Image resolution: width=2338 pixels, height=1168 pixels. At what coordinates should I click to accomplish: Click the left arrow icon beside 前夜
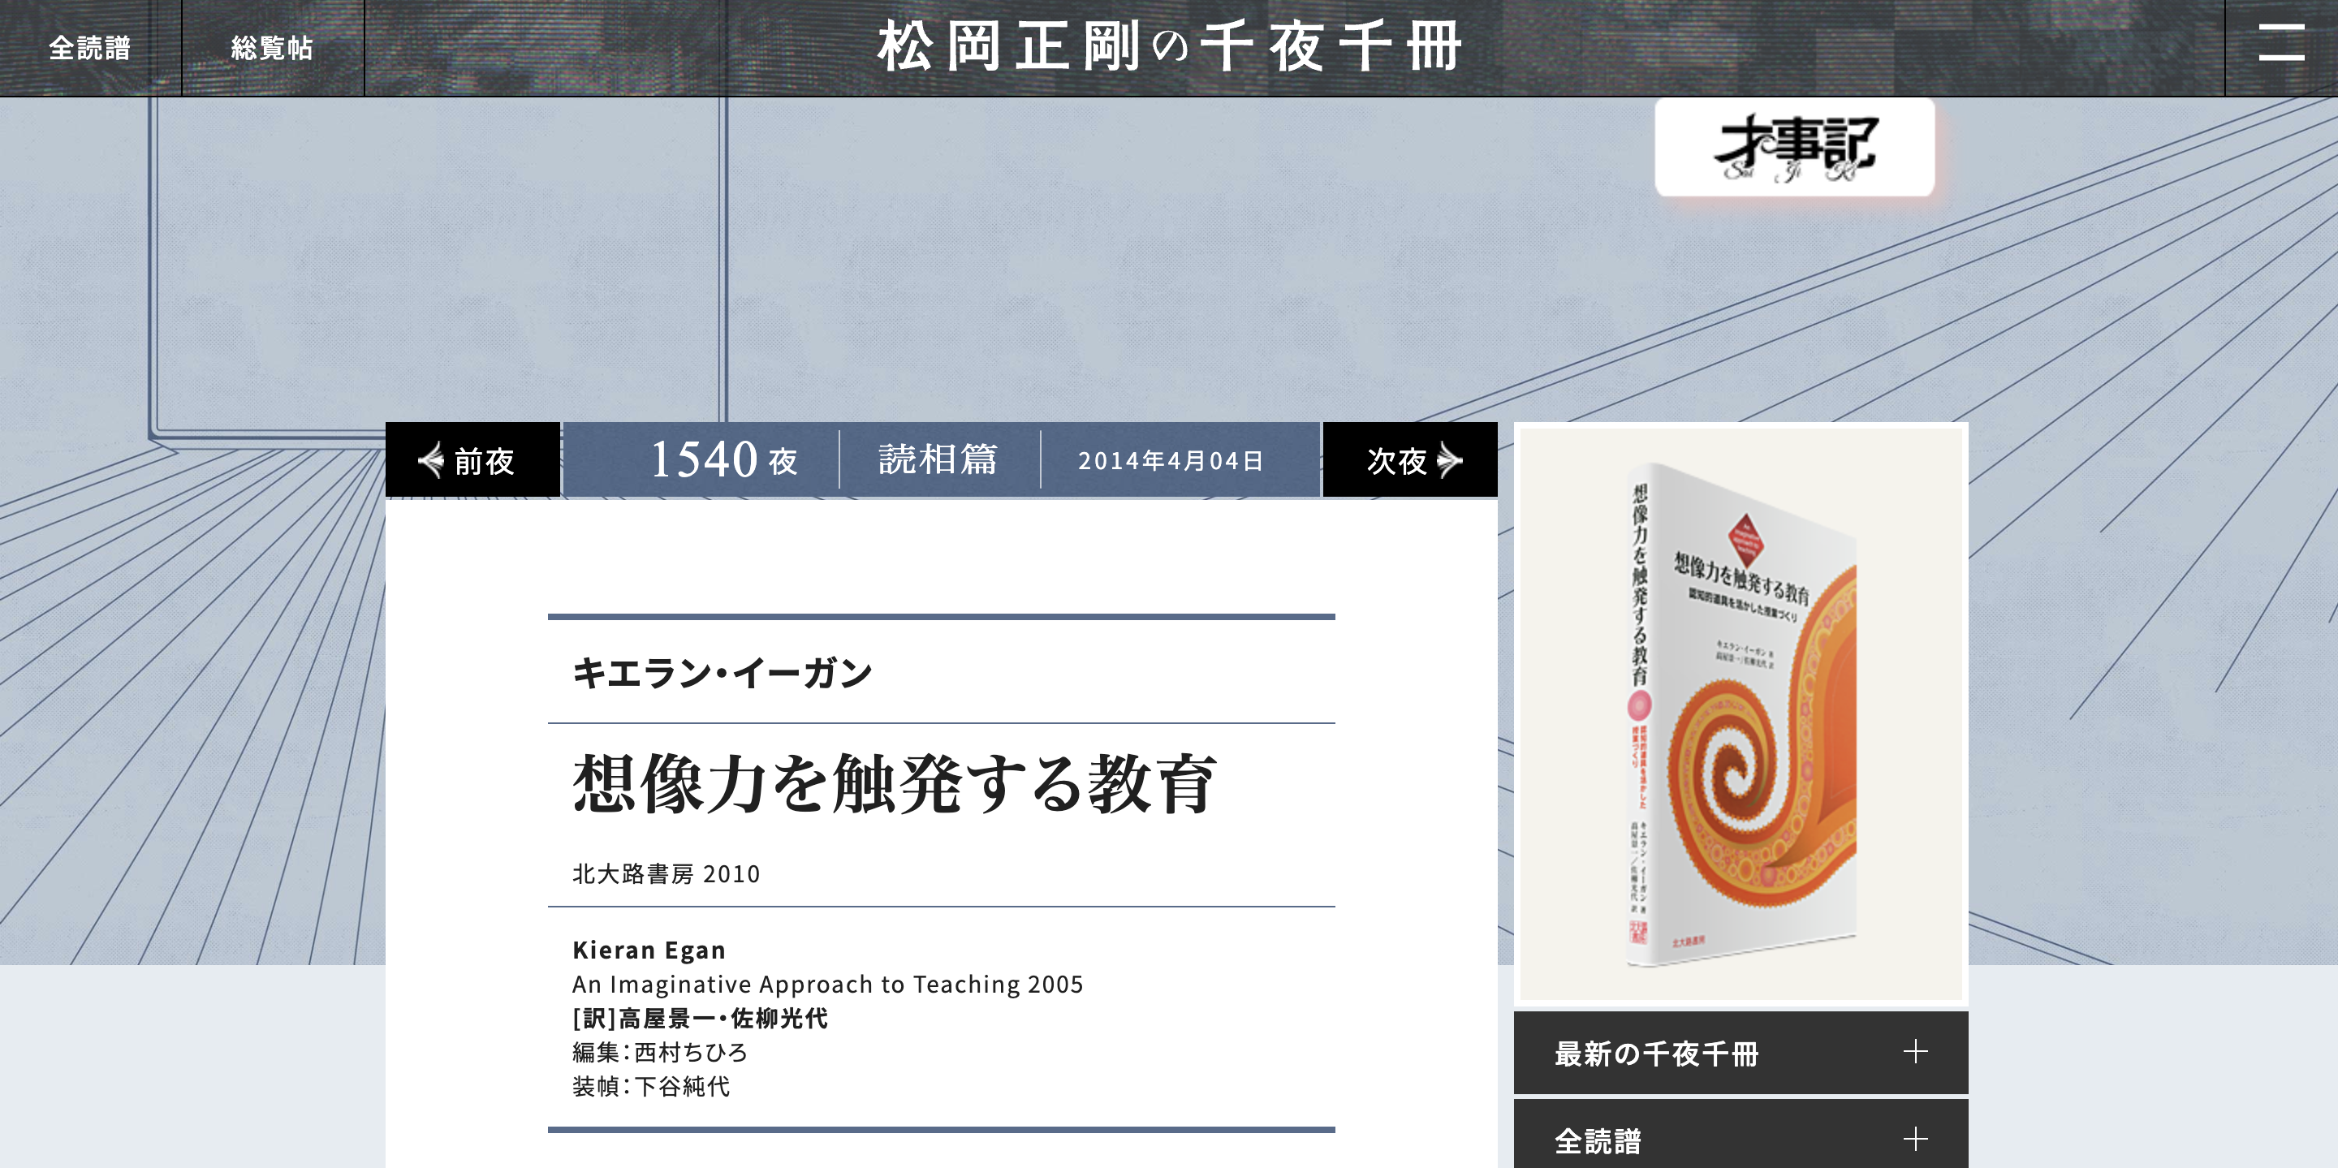click(430, 460)
